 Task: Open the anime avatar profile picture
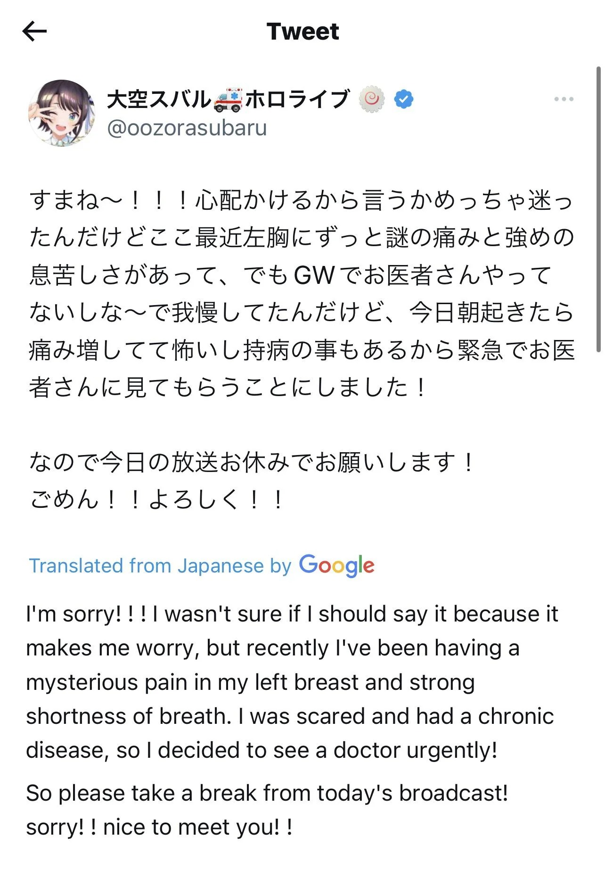(62, 113)
